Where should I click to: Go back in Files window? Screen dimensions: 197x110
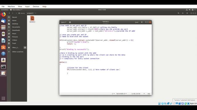pos(9,13)
